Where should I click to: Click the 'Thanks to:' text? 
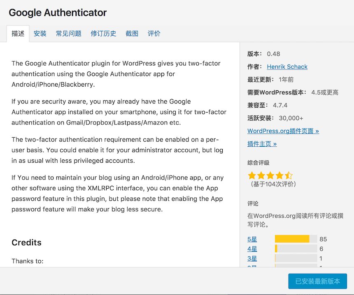click(x=27, y=261)
